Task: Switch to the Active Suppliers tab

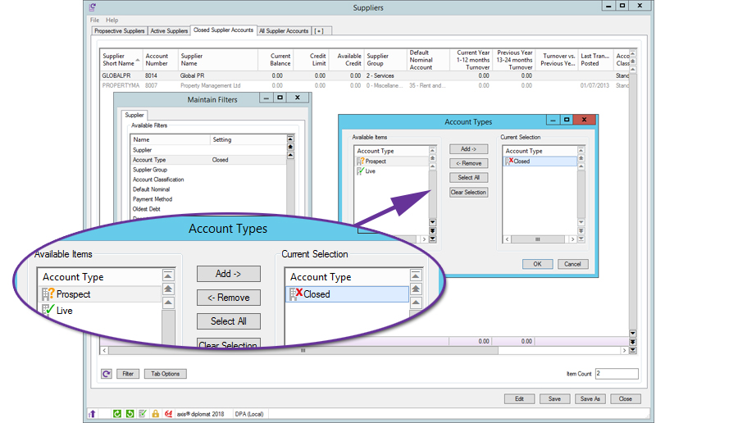Action: coord(169,31)
